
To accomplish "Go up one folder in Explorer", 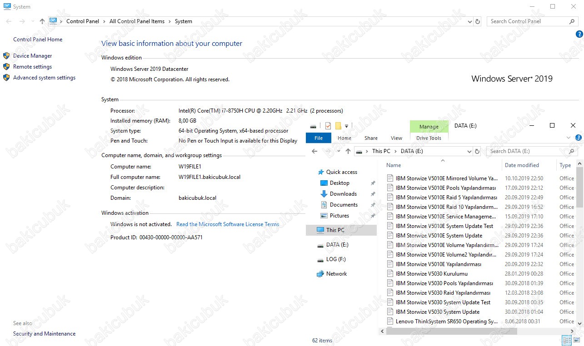I will click(348, 151).
